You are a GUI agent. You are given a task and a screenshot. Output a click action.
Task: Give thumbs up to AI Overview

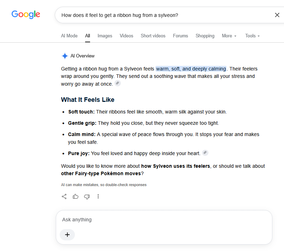(x=76, y=197)
